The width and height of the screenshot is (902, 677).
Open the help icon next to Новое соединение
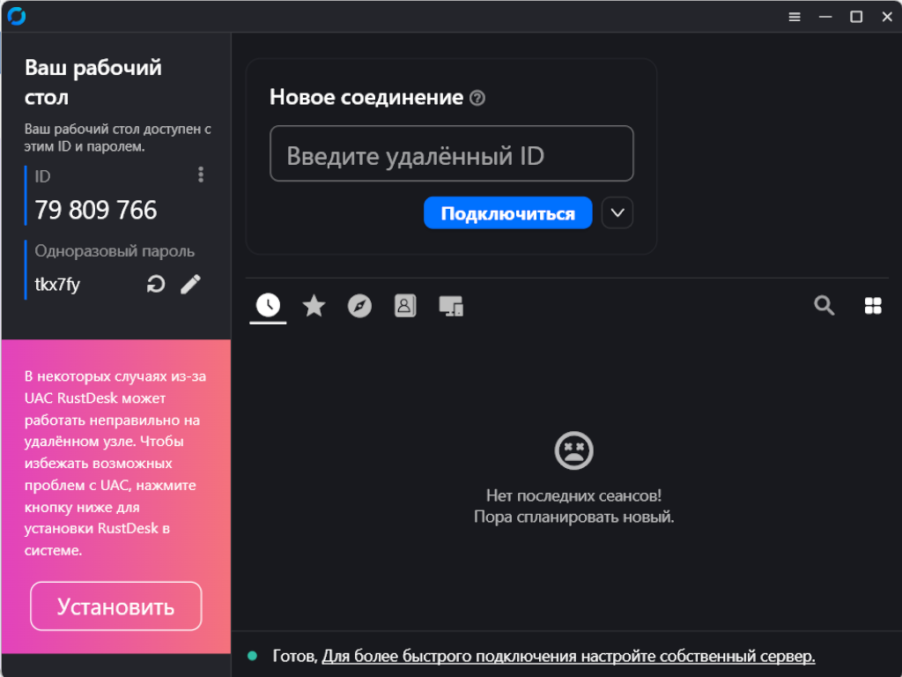tap(477, 98)
